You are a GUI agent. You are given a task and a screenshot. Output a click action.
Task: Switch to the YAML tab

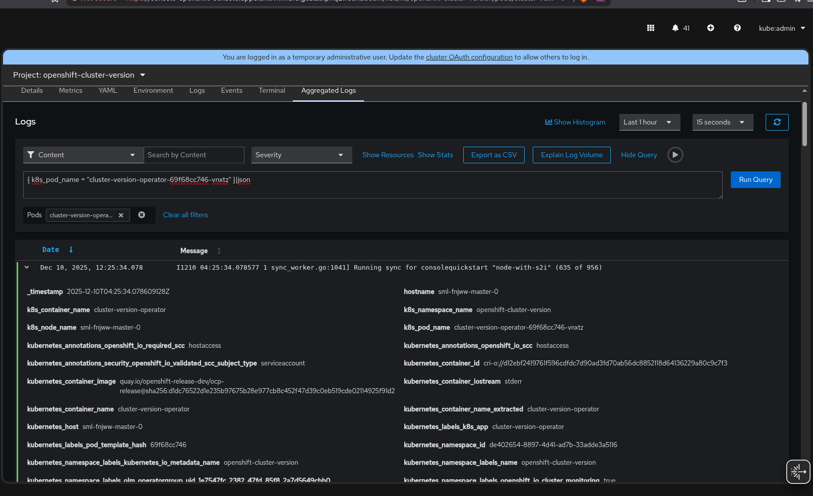tap(107, 91)
